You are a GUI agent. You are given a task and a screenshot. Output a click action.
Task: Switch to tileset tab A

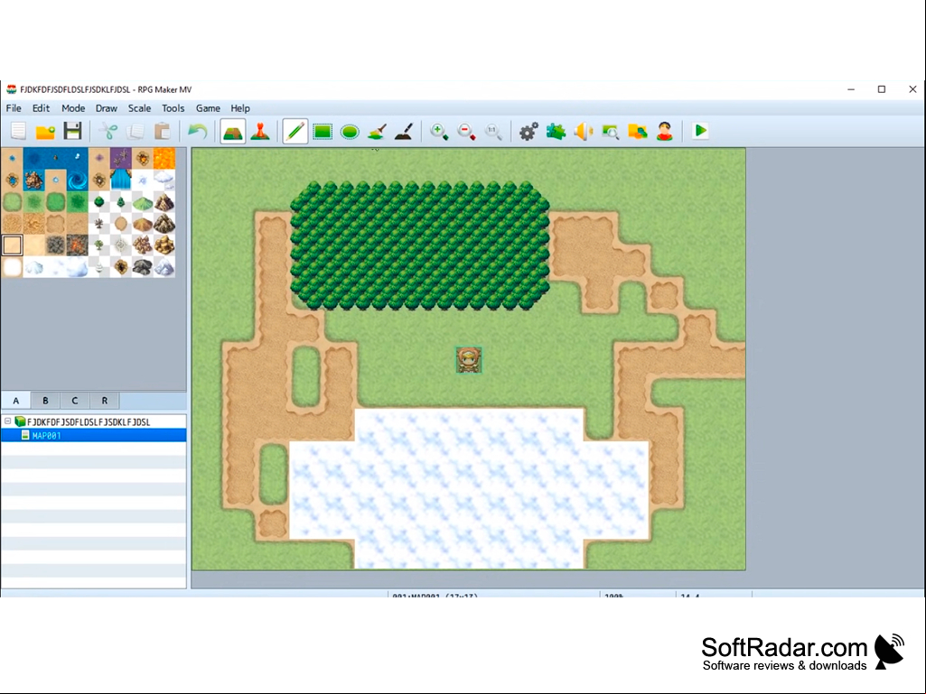tap(16, 401)
